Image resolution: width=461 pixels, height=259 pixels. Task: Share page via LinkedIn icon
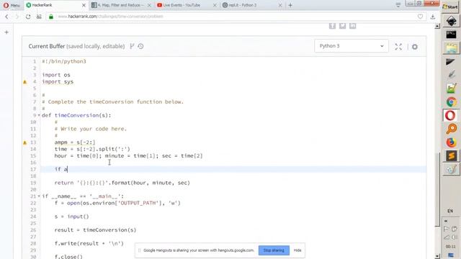[353, 26]
